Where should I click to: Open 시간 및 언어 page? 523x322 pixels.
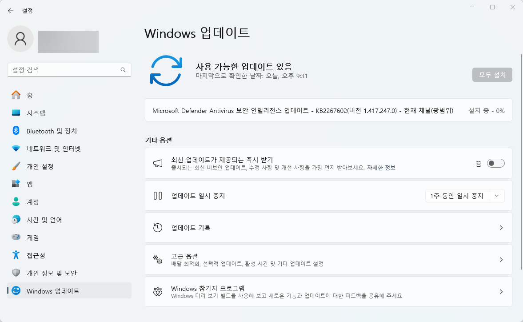(69, 220)
